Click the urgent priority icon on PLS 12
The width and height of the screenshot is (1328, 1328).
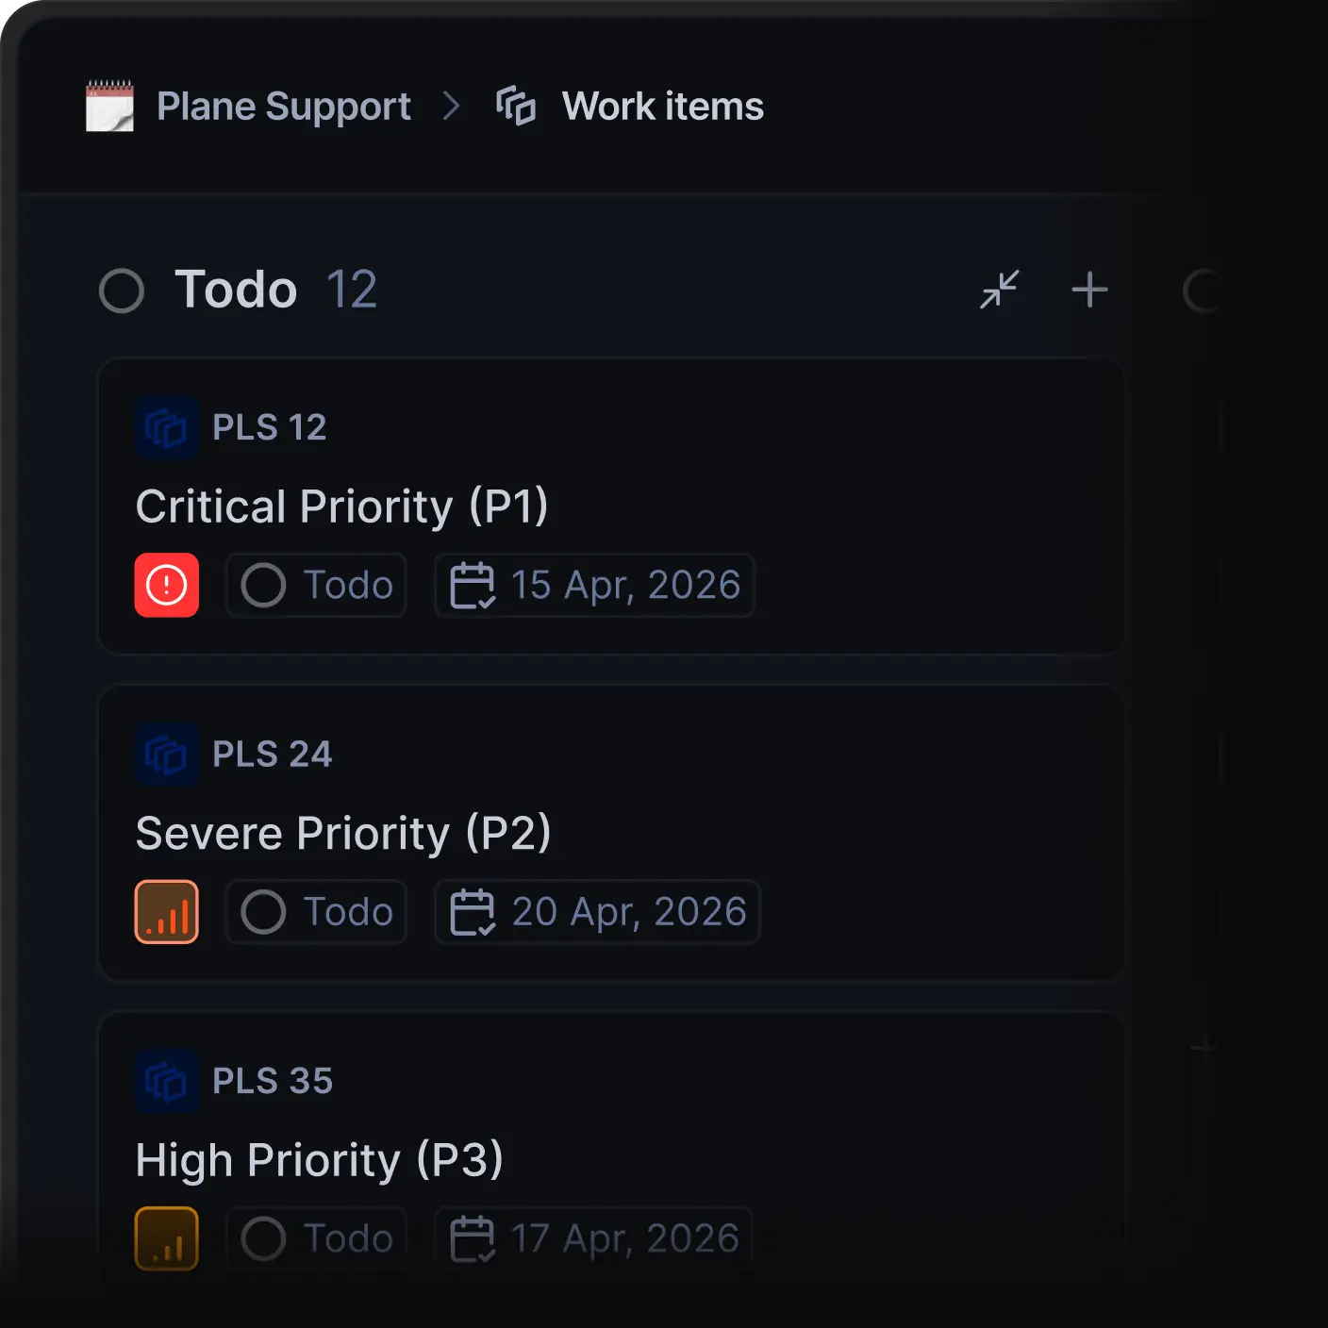[x=166, y=585]
